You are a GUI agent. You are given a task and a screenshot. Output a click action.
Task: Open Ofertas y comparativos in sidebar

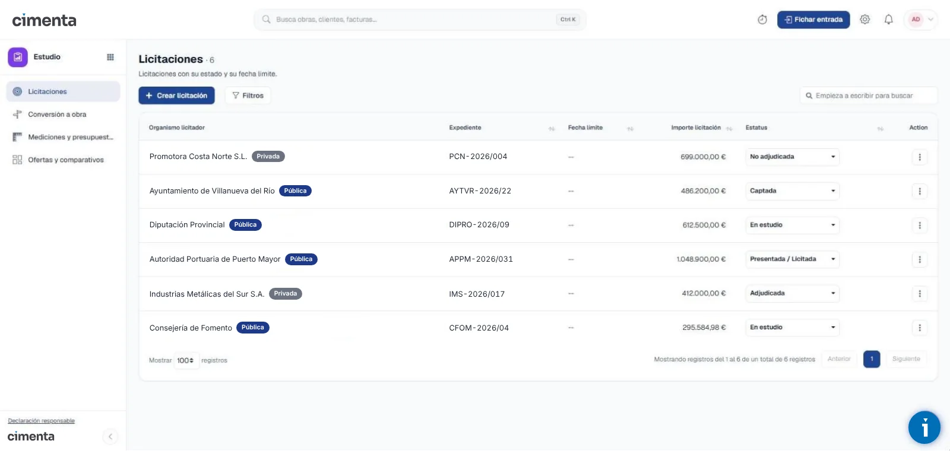pyautogui.click(x=63, y=160)
